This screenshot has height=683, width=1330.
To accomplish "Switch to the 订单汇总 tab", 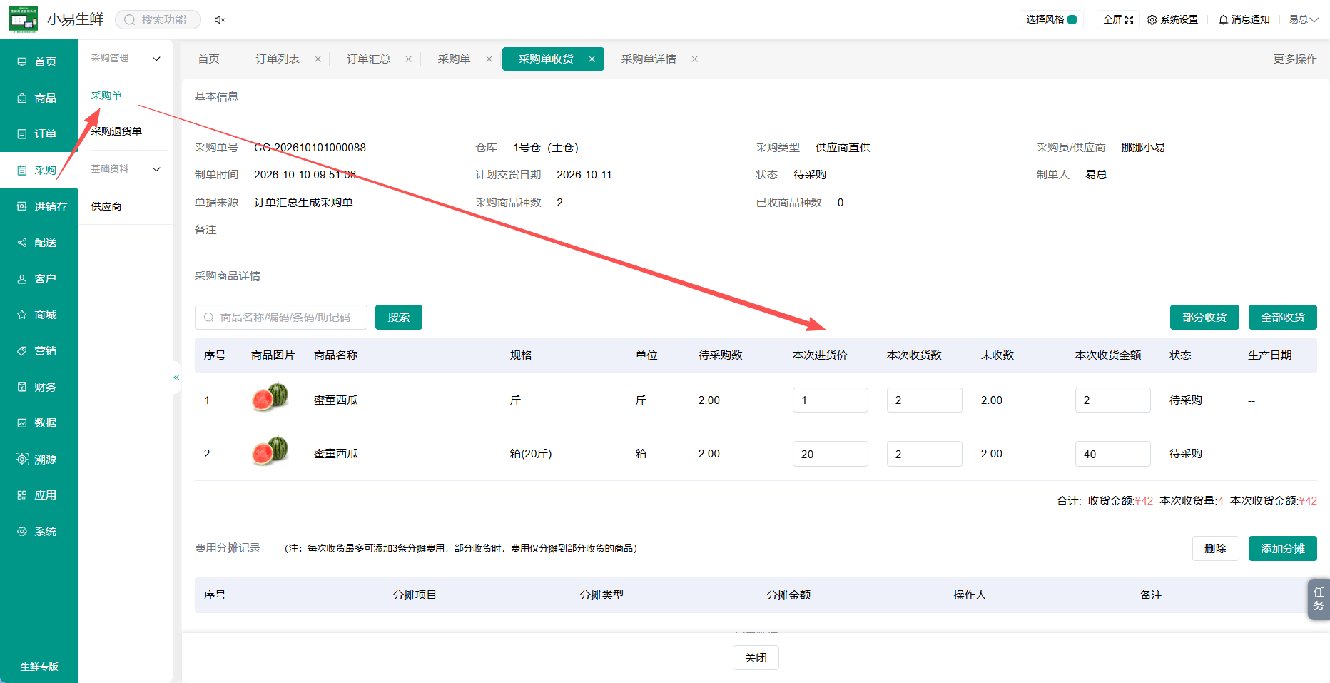I will [368, 59].
